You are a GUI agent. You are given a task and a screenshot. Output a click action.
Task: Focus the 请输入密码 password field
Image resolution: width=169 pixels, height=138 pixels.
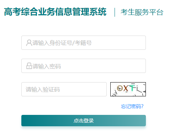tap(84, 66)
